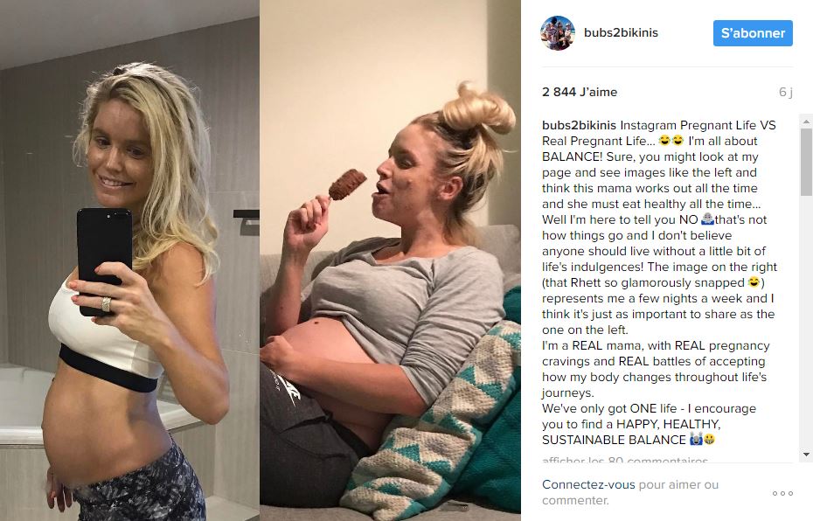Click the smiling emoji after 'snapped'

754,282
